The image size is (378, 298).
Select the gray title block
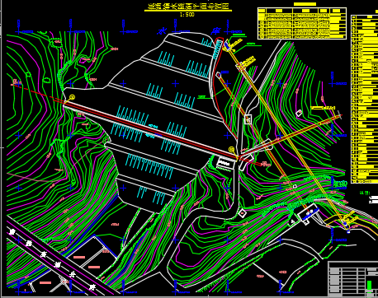tap(353, 279)
